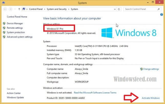Click shield icon beside Advanced system settings

4,37
